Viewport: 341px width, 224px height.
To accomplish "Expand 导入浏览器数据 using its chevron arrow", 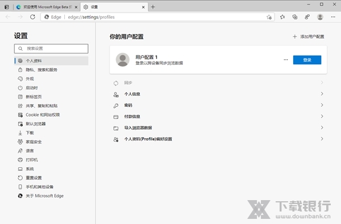I will point(322,128).
